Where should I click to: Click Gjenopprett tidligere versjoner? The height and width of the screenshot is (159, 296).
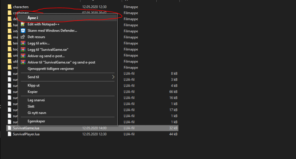(x=50, y=68)
